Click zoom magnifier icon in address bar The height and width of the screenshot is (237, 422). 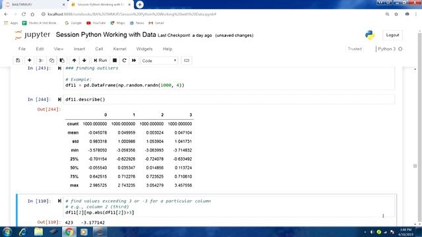point(387,14)
